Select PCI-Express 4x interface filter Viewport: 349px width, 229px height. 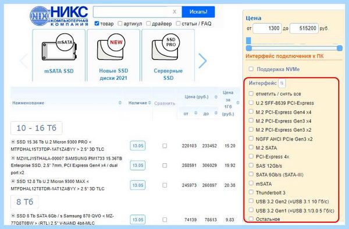pyautogui.click(x=251, y=156)
